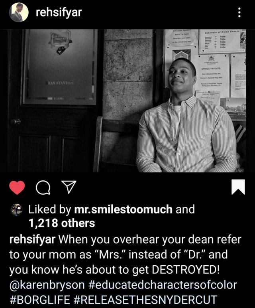This screenshot has height=308, width=255.
Task: Share the post via paper plane icon
Action: click(x=69, y=187)
